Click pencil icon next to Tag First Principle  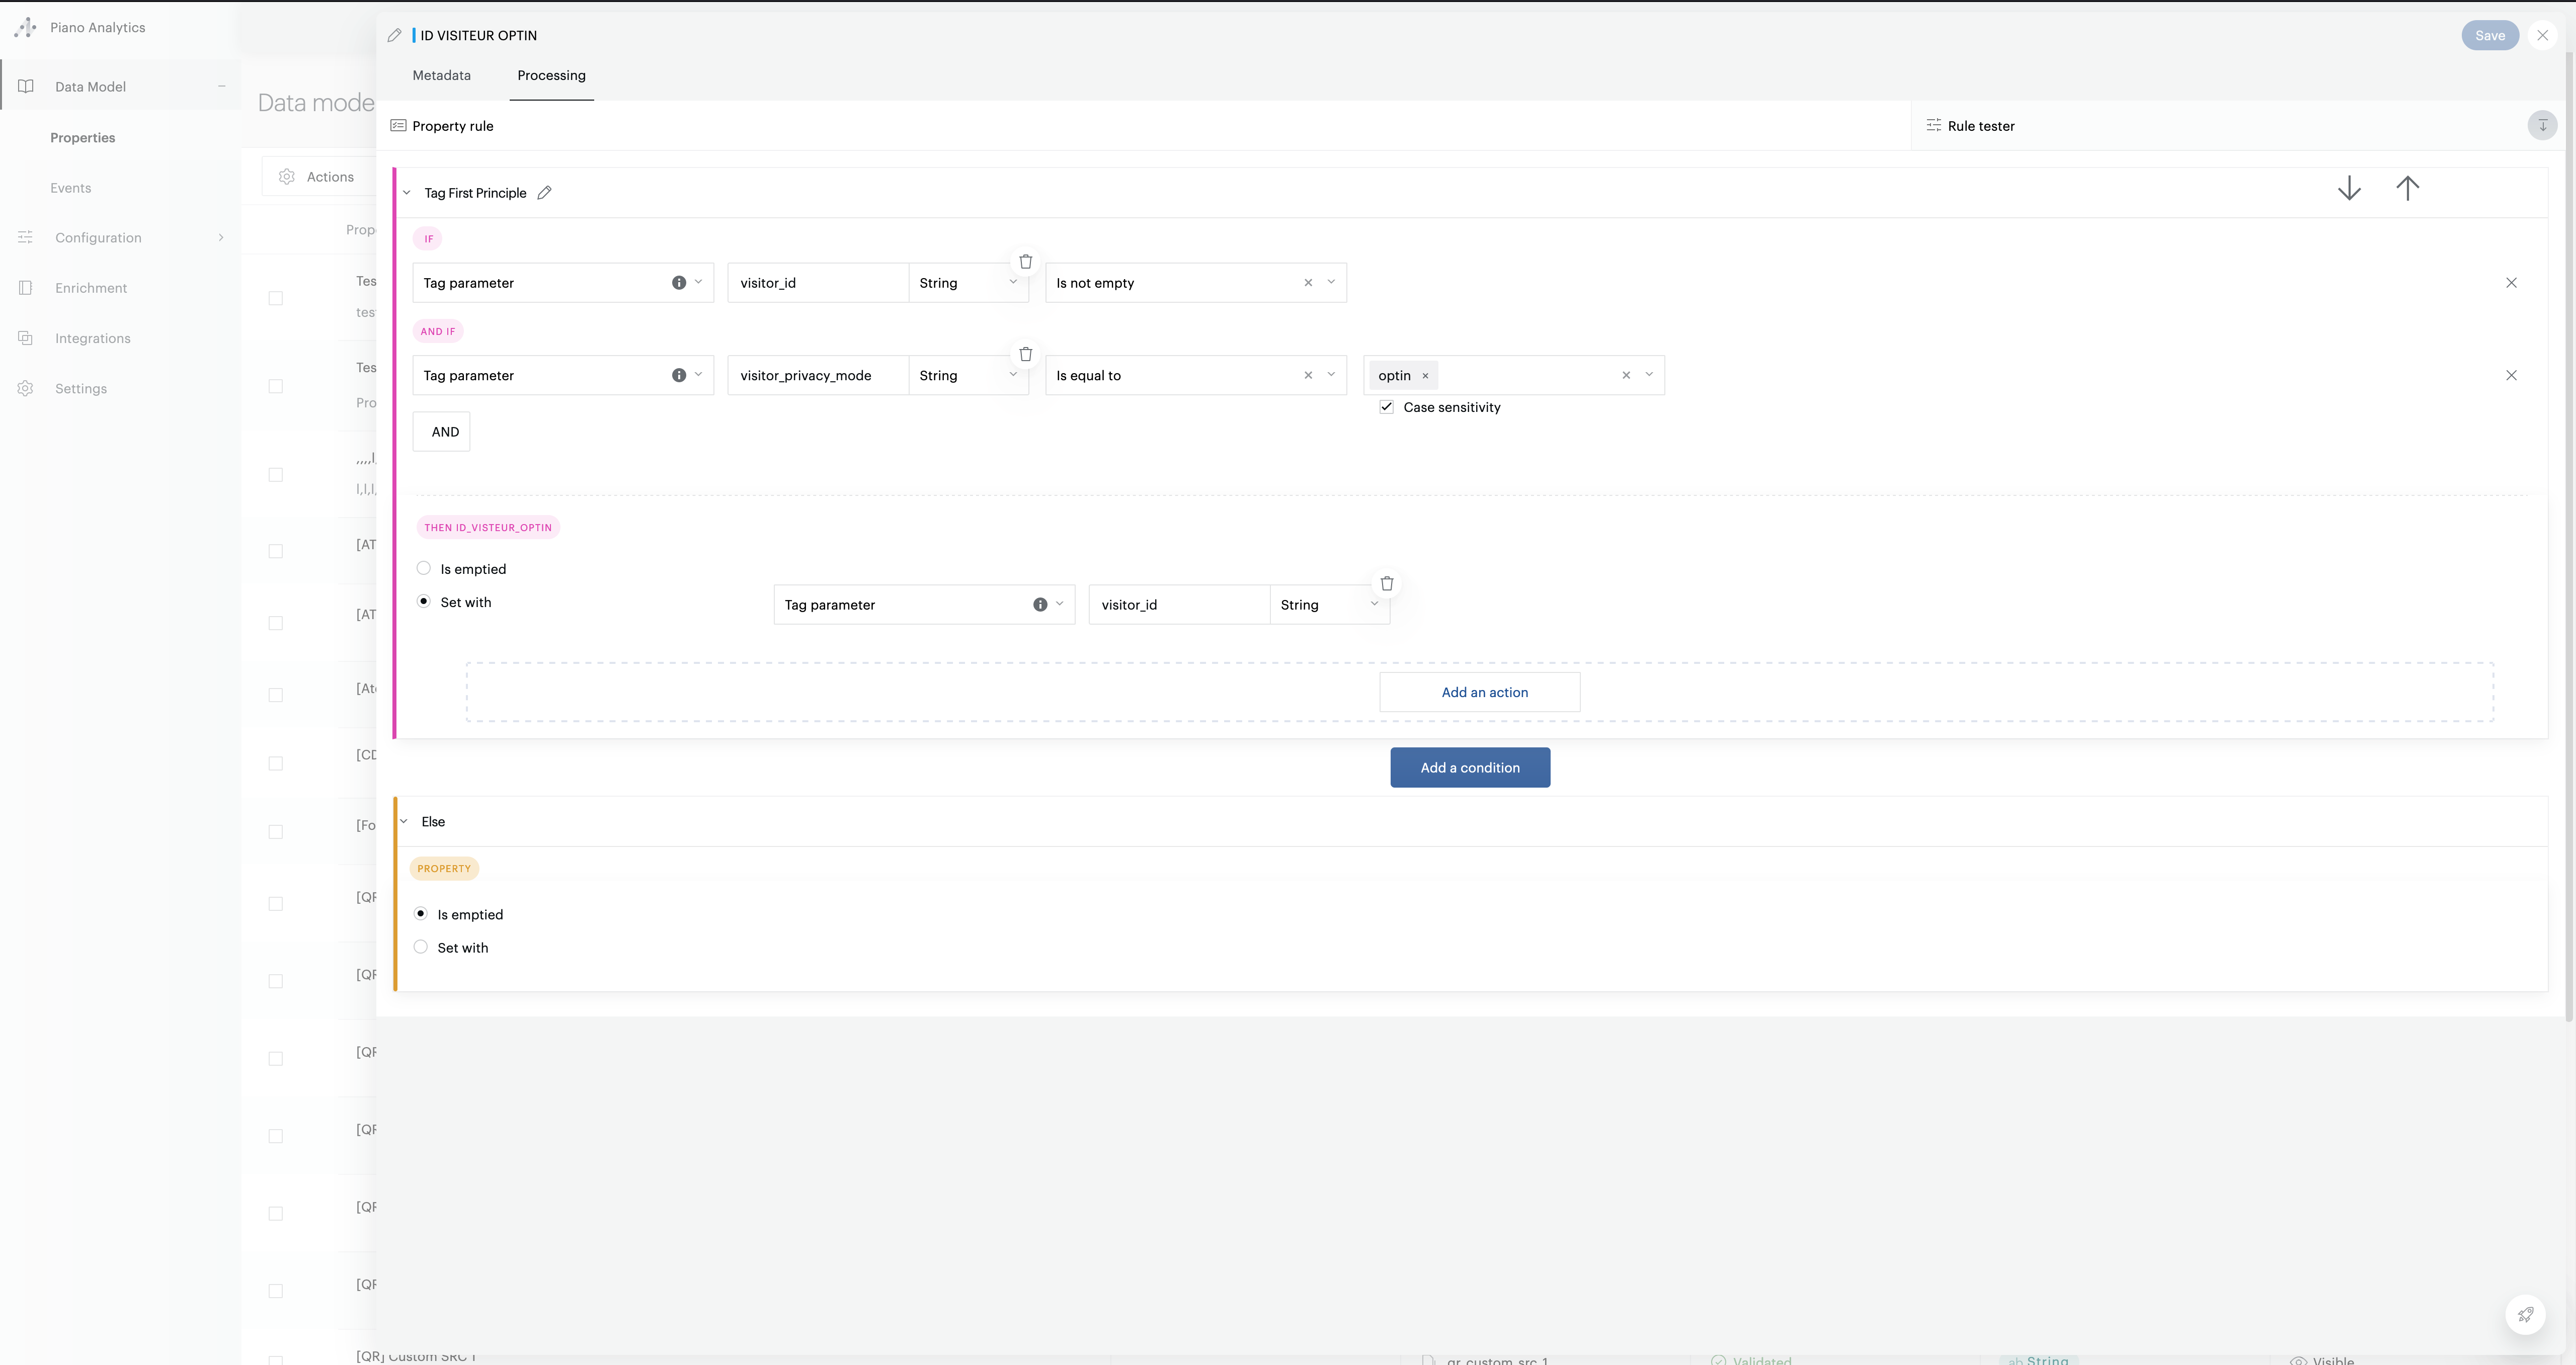tap(544, 193)
